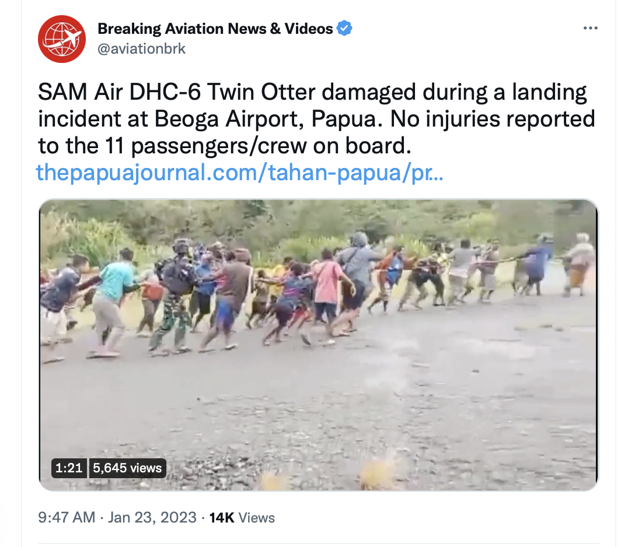Screen dimensions: 628x547
Task: Play the embedded tug-of-war video
Action: pos(319,345)
